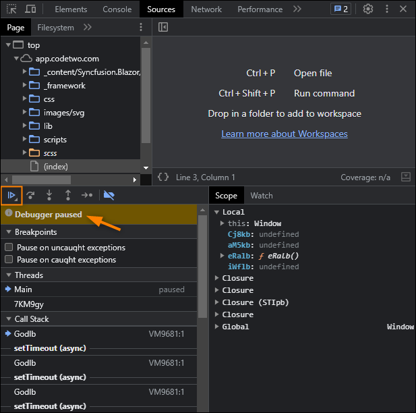Image resolution: width=416 pixels, height=413 pixels.
Task: Expand the Global scope
Action: pos(216,327)
